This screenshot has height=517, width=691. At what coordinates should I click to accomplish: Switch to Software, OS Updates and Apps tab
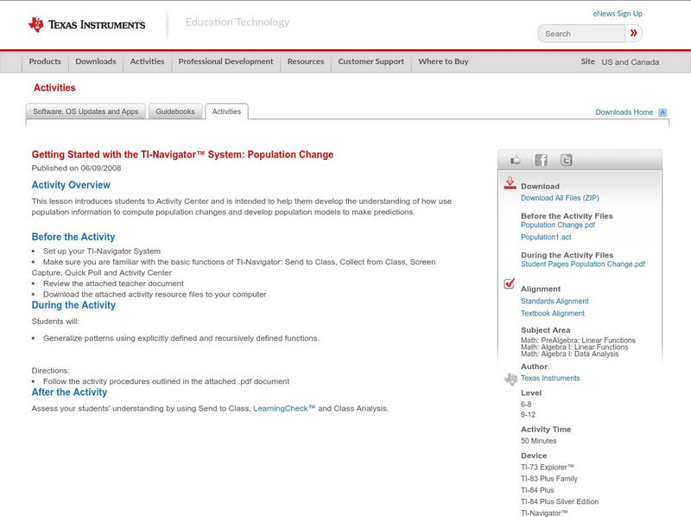tap(86, 112)
